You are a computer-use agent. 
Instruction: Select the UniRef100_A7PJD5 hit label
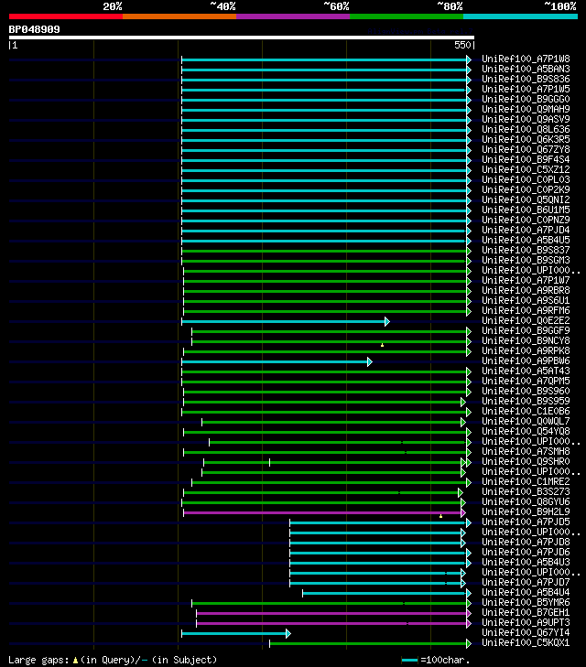[x=526, y=522]
